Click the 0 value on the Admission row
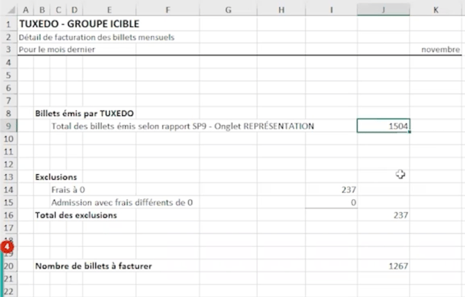 click(x=353, y=203)
